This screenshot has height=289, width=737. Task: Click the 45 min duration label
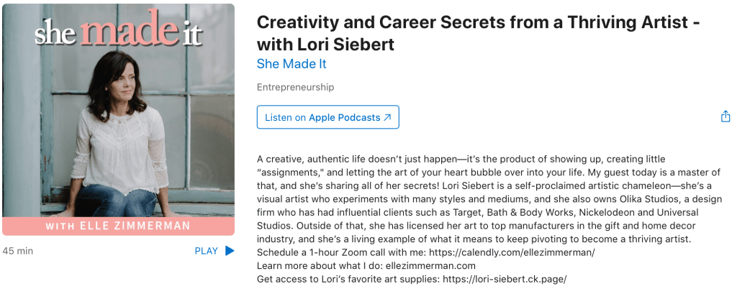(x=18, y=251)
